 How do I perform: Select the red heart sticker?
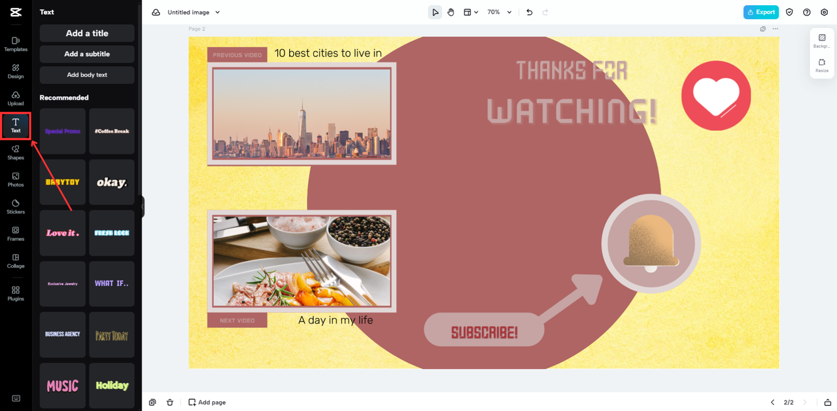[716, 96]
